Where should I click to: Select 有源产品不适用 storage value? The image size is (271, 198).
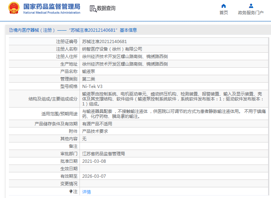(97, 124)
